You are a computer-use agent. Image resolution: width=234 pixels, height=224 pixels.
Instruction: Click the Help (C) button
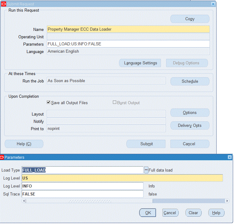pyautogui.click(x=24, y=144)
